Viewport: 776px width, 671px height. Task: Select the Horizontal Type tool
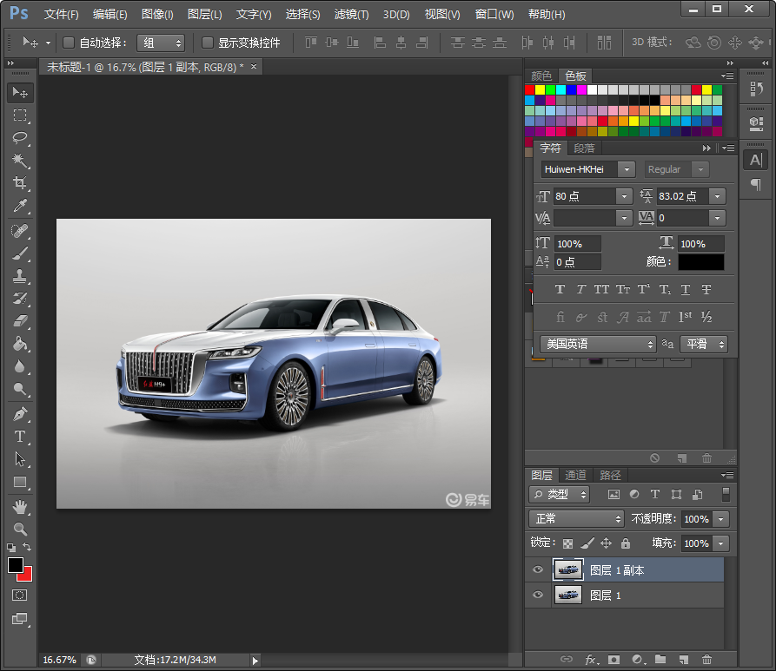(20, 437)
